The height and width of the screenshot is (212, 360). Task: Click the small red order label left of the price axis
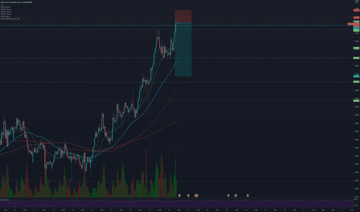[350, 24]
